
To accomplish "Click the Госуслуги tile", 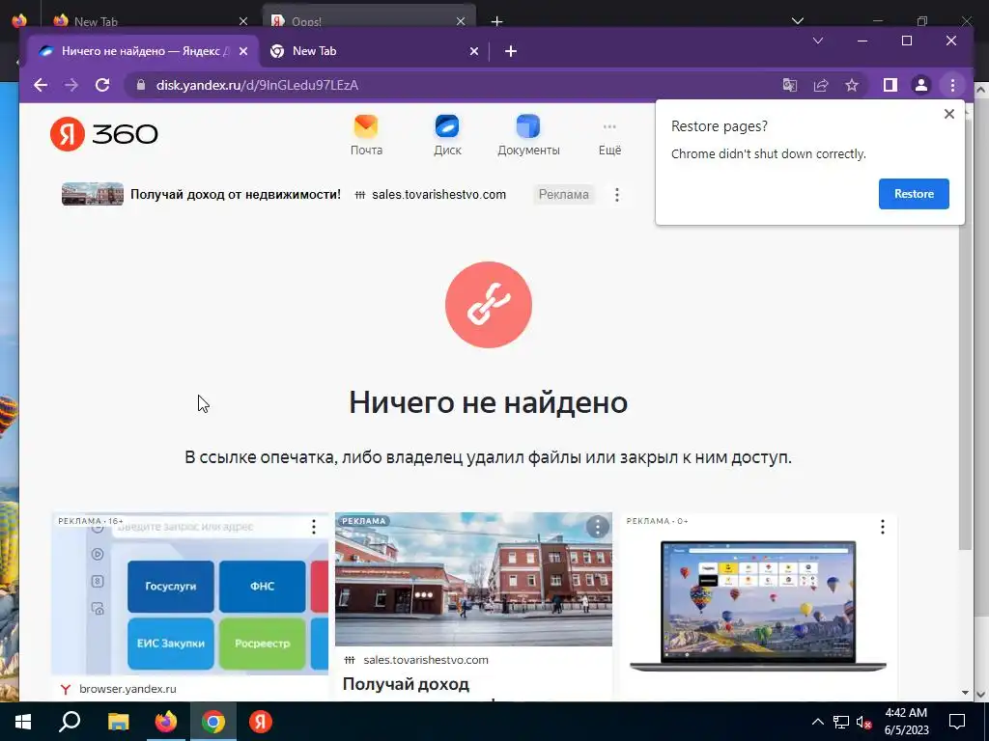I will click(170, 586).
